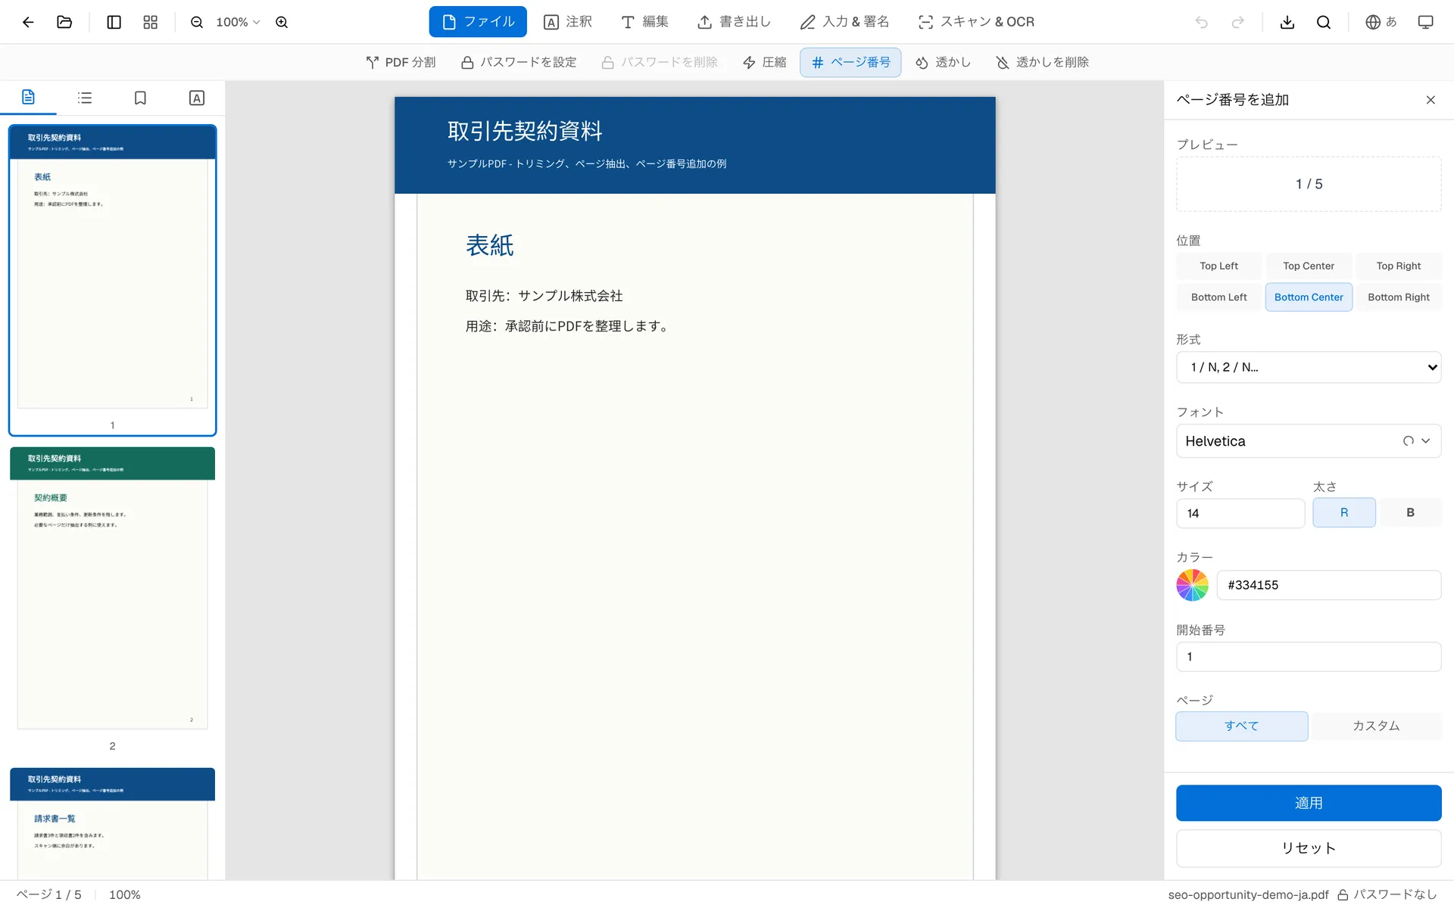
Task: Show the annotations sidebar tab
Action: coord(197,98)
